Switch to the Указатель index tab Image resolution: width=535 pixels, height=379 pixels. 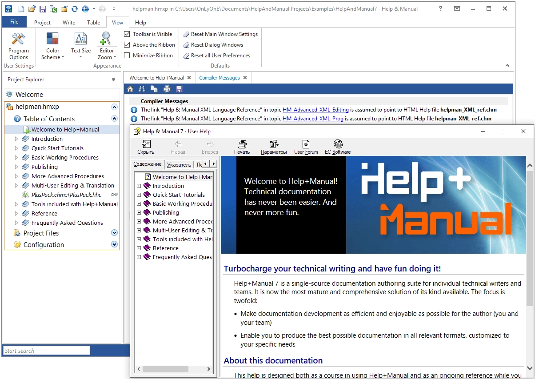179,164
